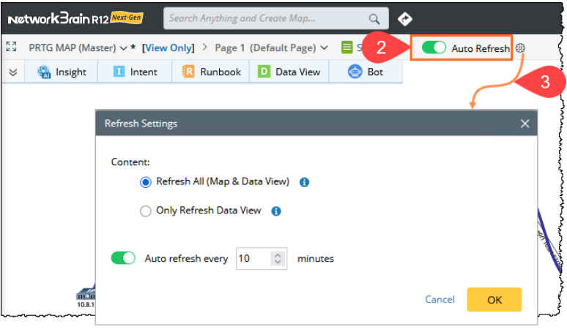Image resolution: width=567 pixels, height=329 pixels.
Task: Click the search magnifier icon
Action: pyautogui.click(x=374, y=19)
